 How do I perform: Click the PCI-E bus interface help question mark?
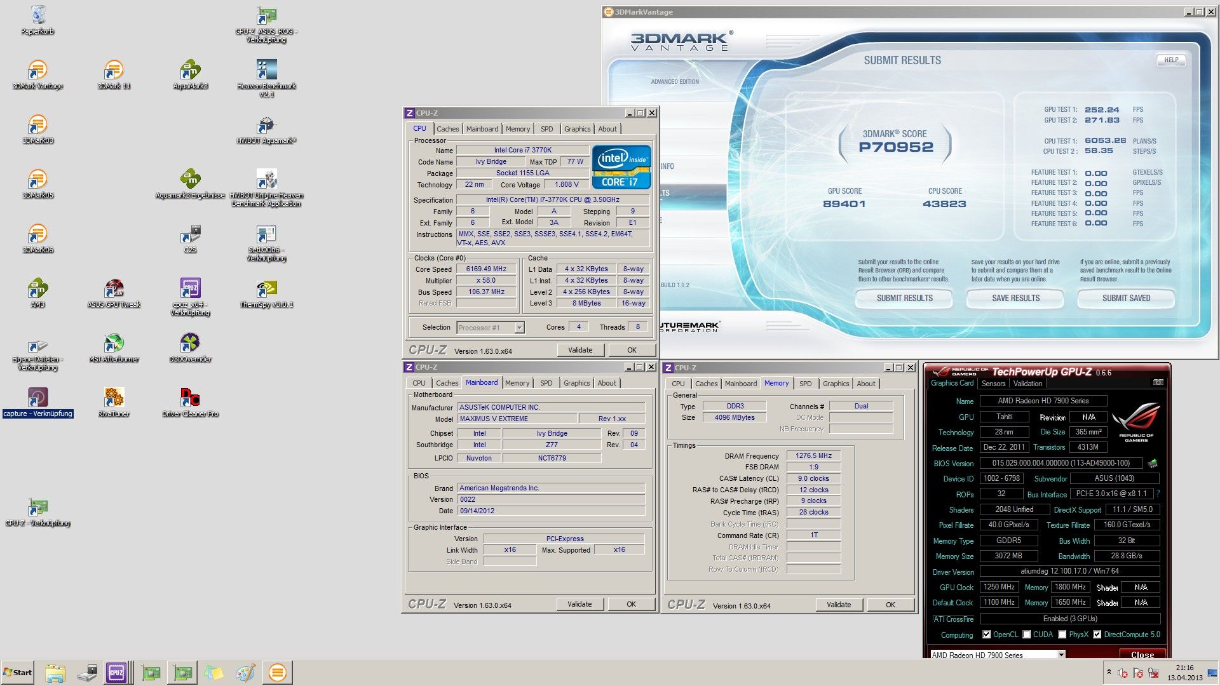pos(1158,494)
